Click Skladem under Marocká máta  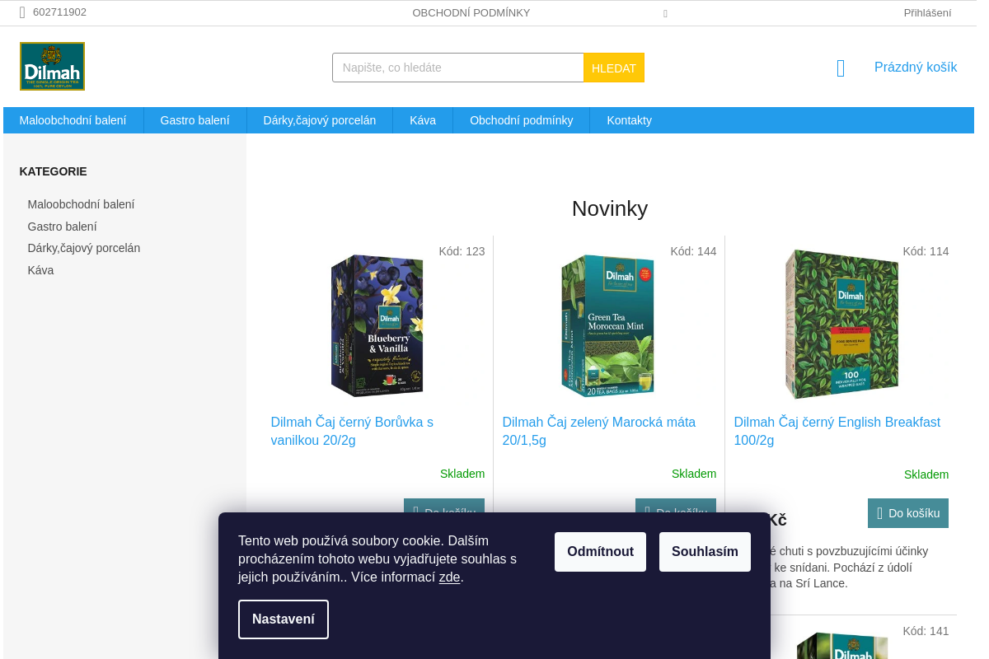point(694,474)
